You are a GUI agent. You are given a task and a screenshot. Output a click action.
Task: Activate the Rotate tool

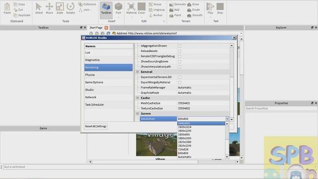click(71, 9)
